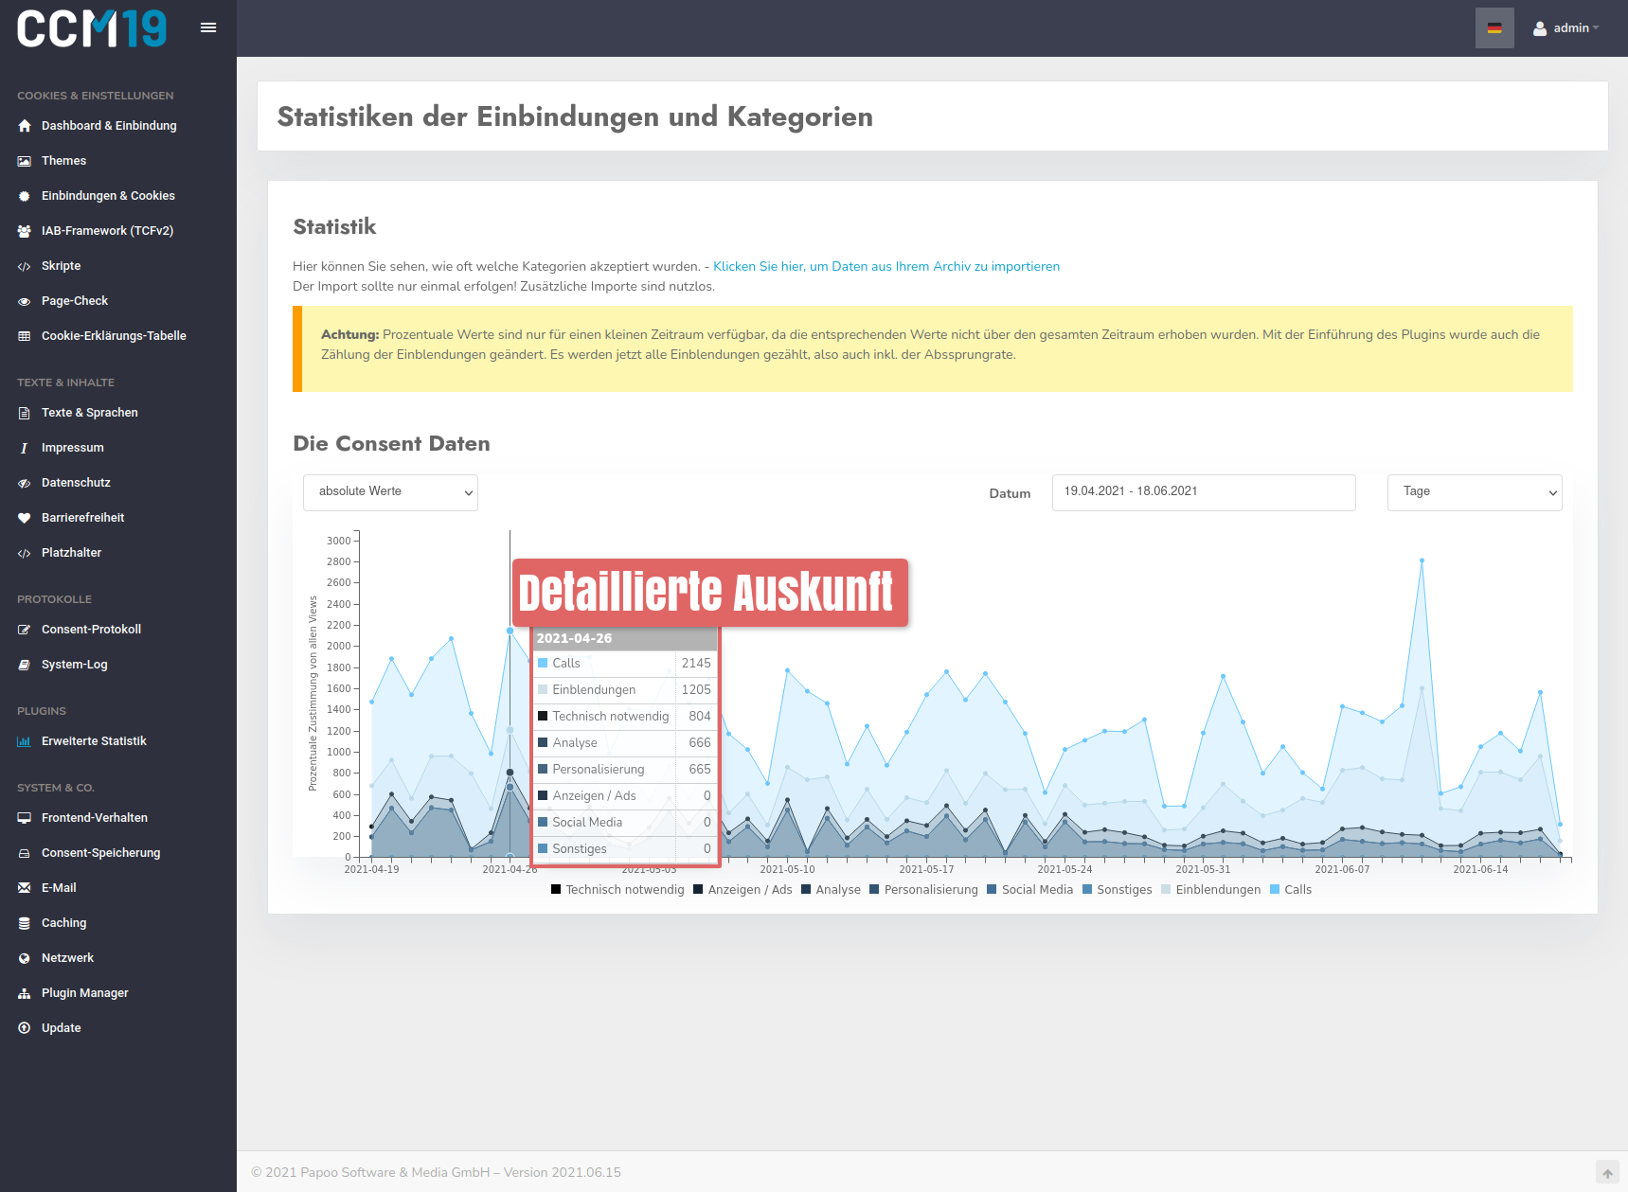Open the Tage interval dropdown

(1475, 492)
